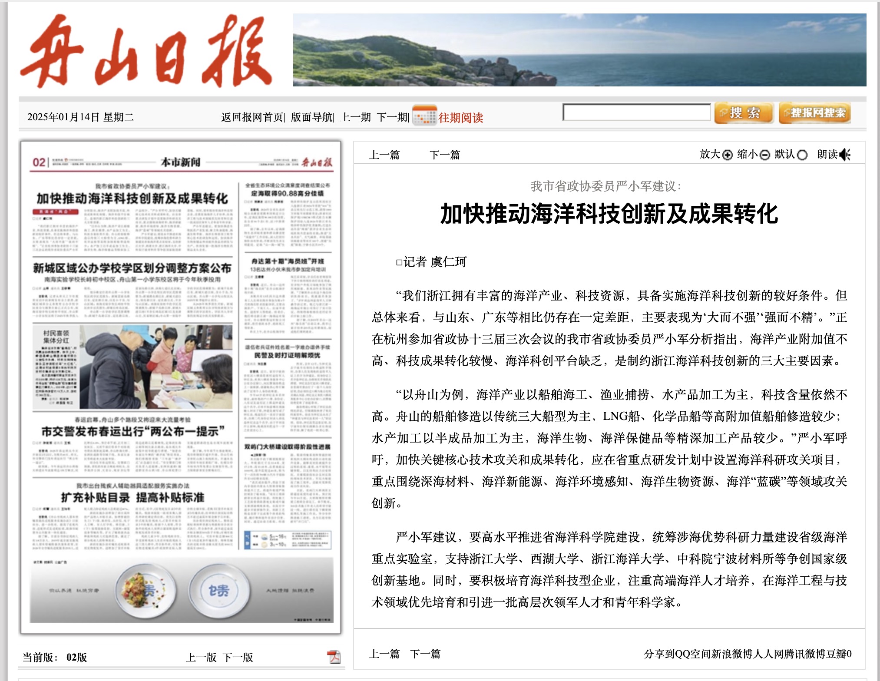
Task: Click 村民喜领集体分红 photo in preview
Action: tap(155, 367)
